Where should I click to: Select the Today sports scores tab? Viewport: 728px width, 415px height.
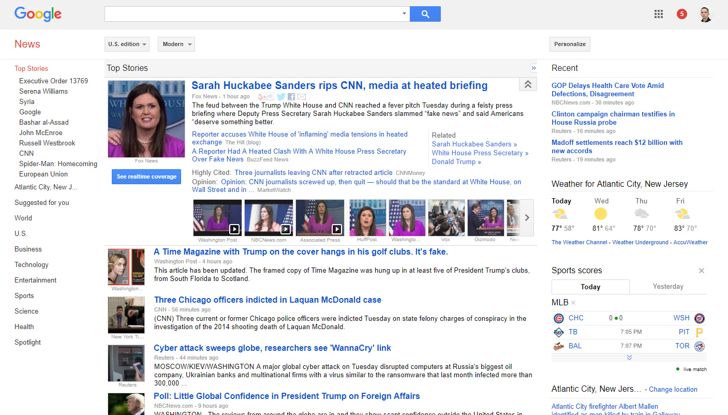click(x=590, y=287)
